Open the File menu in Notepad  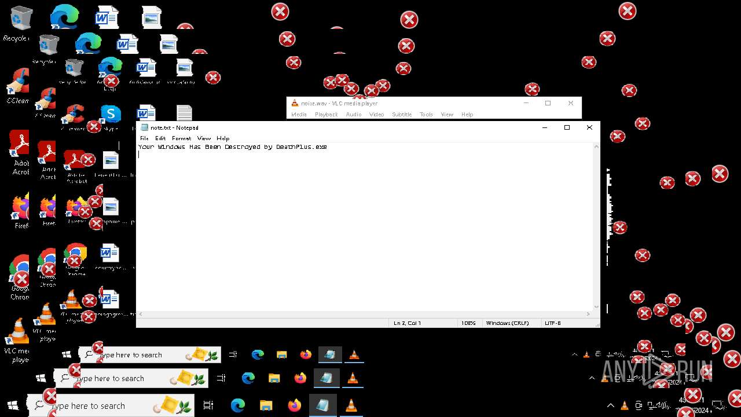144,138
